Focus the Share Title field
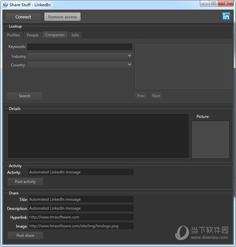Viewport: 236px width, 247px height. pos(81,200)
